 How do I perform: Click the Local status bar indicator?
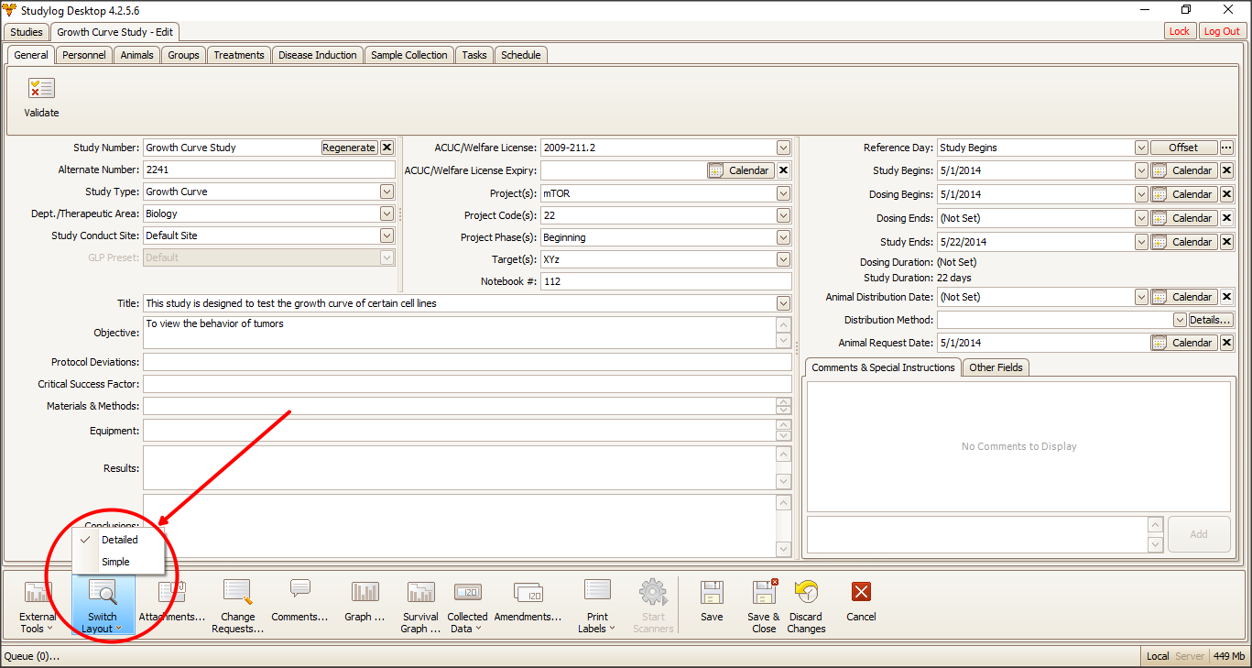coord(1158,656)
